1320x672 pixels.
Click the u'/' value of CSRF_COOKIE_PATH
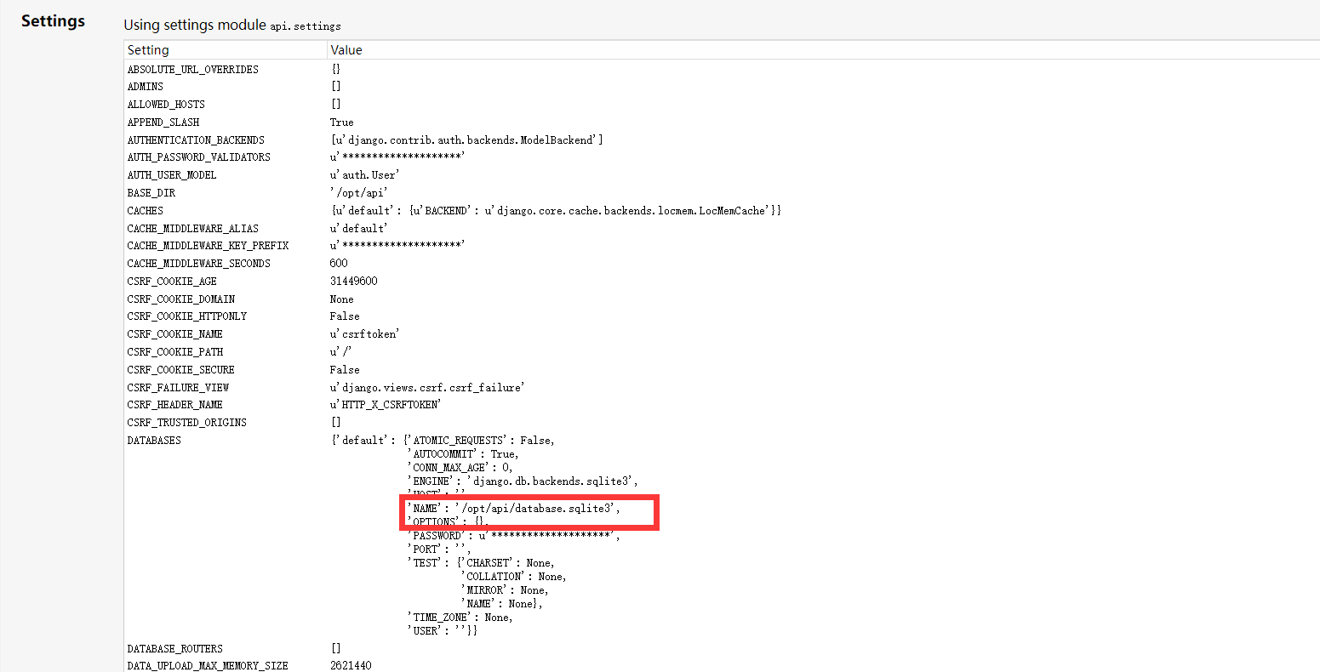[x=341, y=352]
